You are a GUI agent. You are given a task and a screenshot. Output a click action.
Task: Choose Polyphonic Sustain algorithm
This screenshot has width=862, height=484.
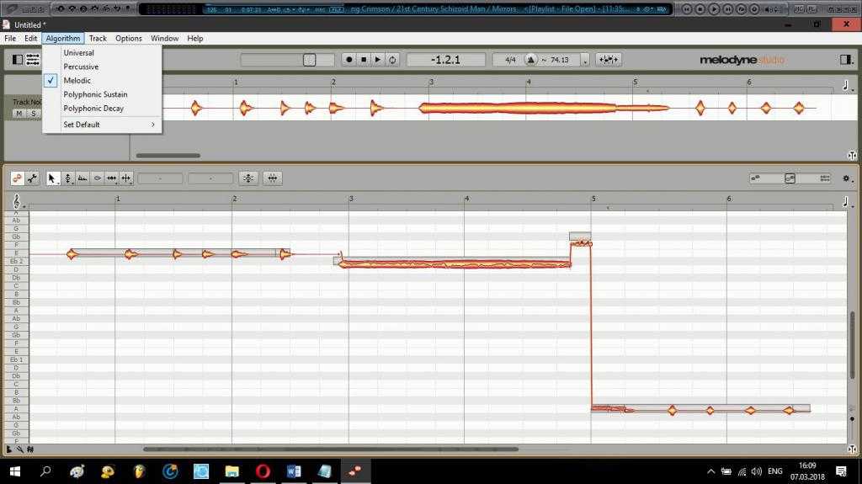point(95,94)
